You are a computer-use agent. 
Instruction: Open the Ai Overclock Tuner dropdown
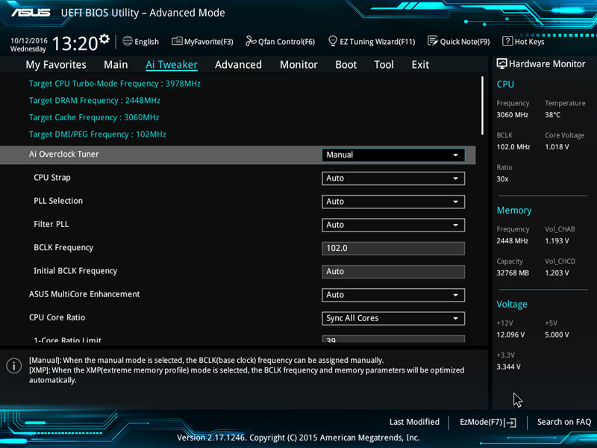coord(393,155)
